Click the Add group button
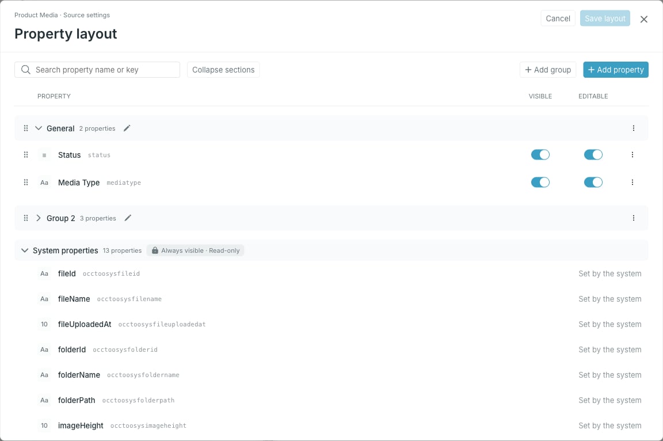Image resolution: width=663 pixels, height=441 pixels. point(547,70)
